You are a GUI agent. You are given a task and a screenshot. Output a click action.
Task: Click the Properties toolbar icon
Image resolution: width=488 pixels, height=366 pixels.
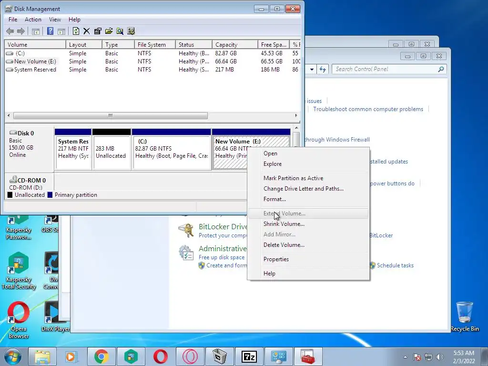(x=98, y=31)
